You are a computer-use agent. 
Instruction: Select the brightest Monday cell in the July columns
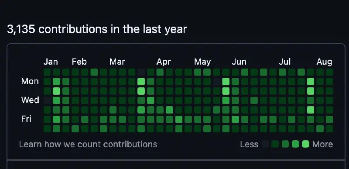(311, 82)
